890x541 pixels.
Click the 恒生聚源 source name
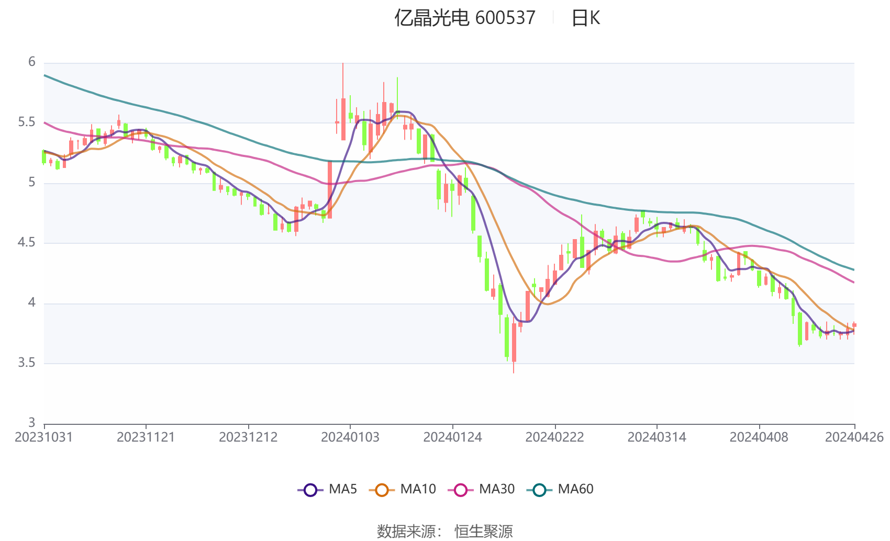click(484, 531)
